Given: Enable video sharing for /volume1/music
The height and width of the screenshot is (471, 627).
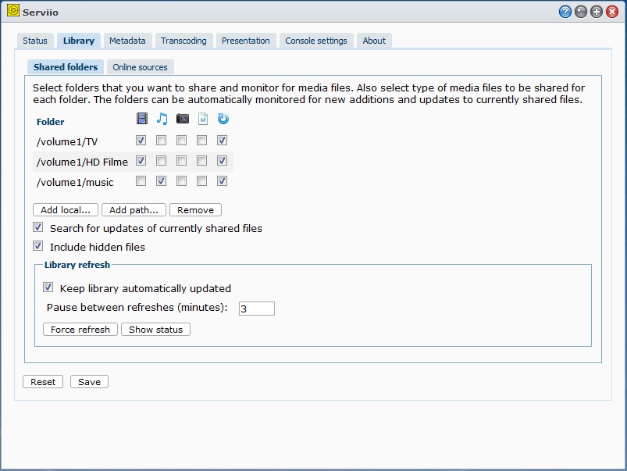Looking at the screenshot, I should [141, 181].
